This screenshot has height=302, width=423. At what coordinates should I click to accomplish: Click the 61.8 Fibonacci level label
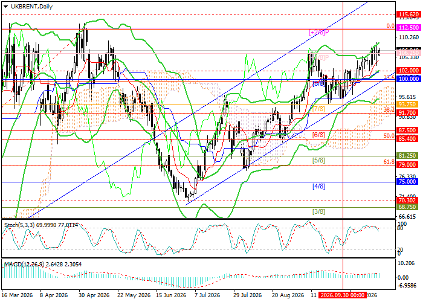pyautogui.click(x=389, y=162)
